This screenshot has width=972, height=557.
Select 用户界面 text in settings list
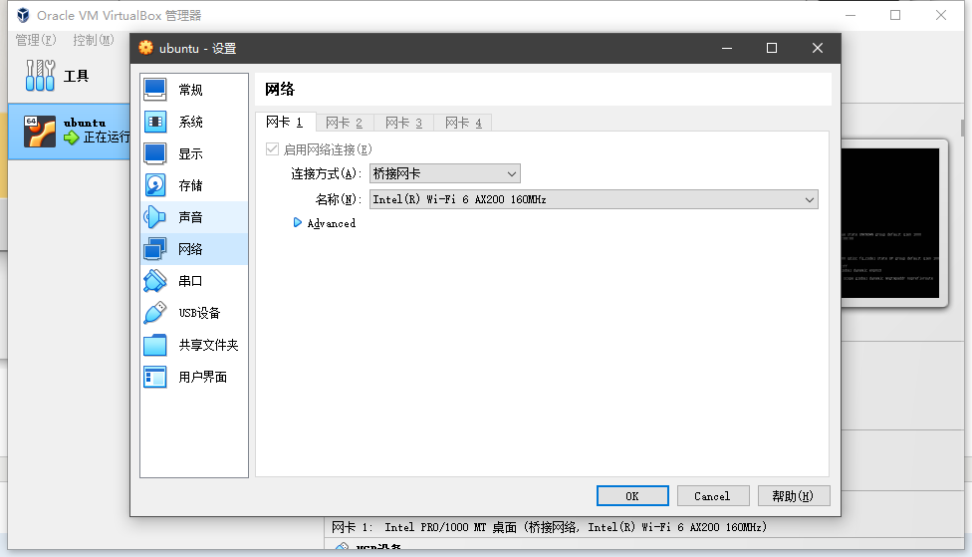[x=203, y=377]
